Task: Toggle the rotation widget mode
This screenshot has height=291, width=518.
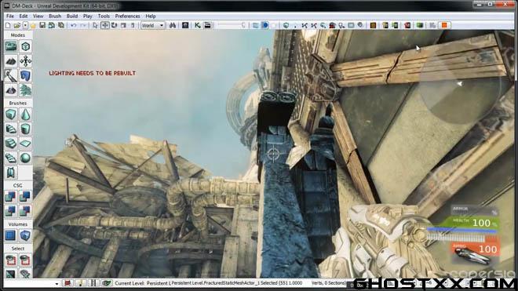Action: pyautogui.click(x=114, y=25)
